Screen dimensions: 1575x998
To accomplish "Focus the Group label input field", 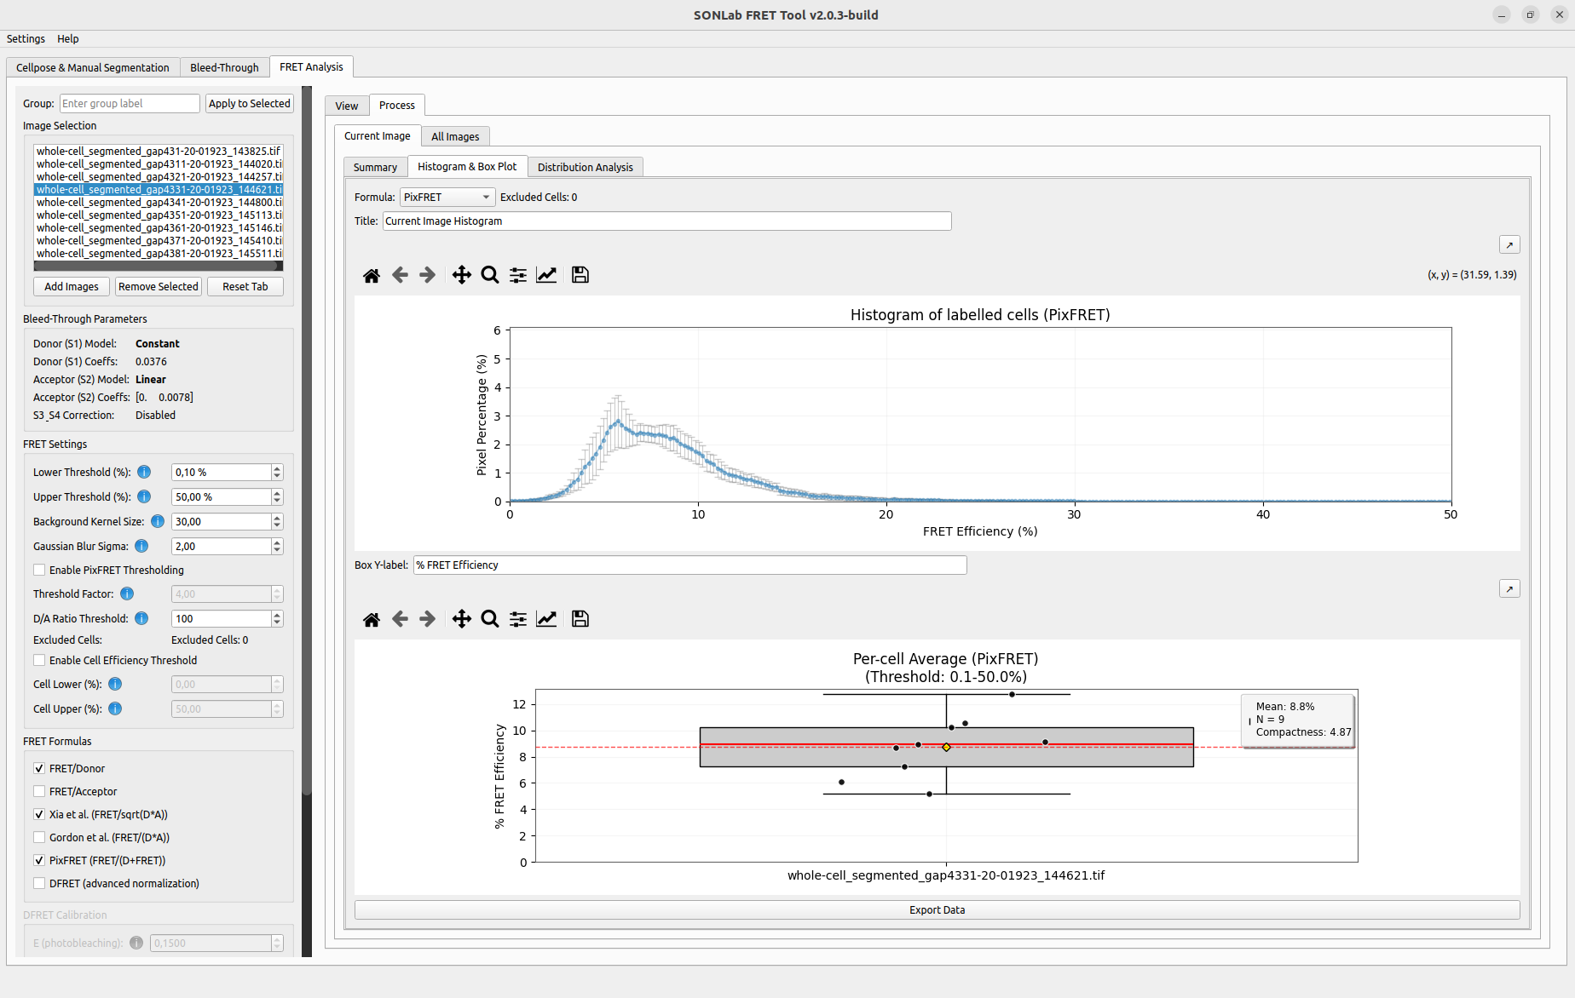I will [130, 103].
